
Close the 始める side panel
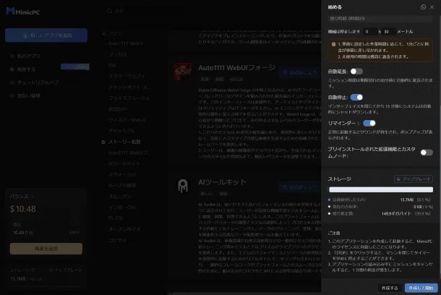tap(432, 7)
